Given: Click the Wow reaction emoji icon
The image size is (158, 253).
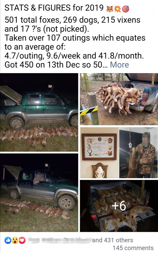Looking at the screenshot, I should point(15,240).
